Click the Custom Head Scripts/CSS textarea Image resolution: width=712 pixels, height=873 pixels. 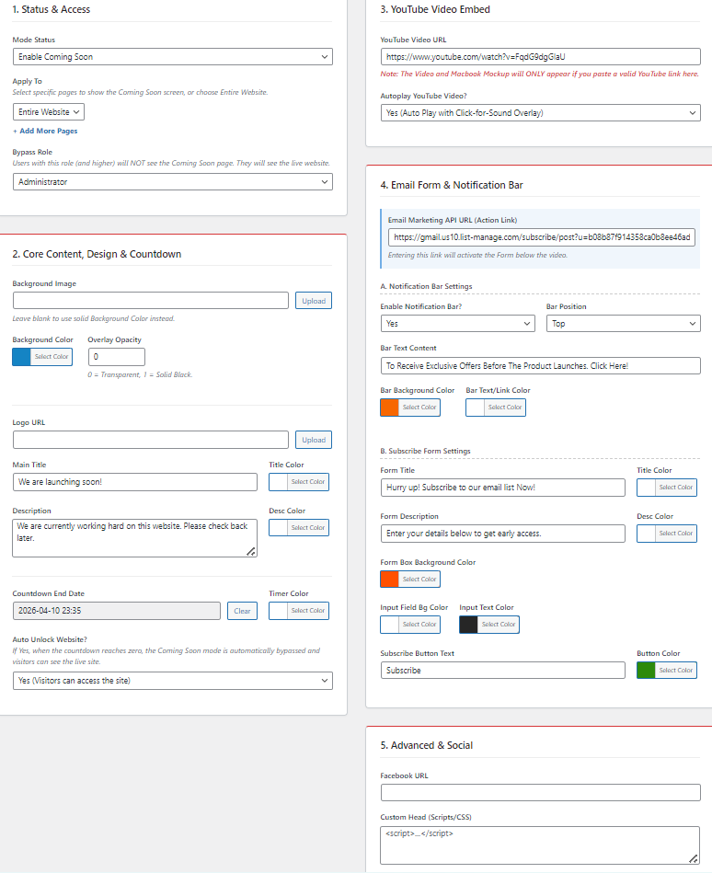(541, 845)
